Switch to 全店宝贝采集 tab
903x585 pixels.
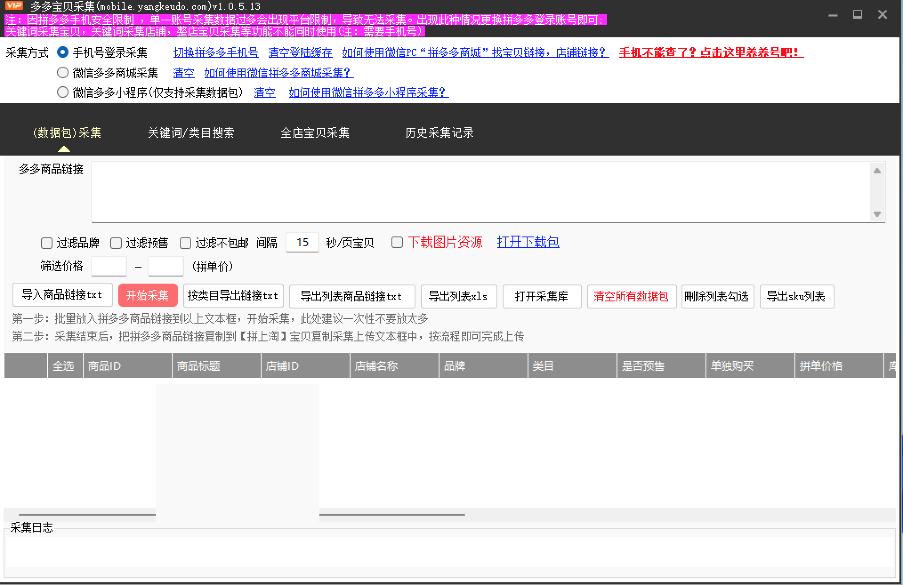(315, 132)
